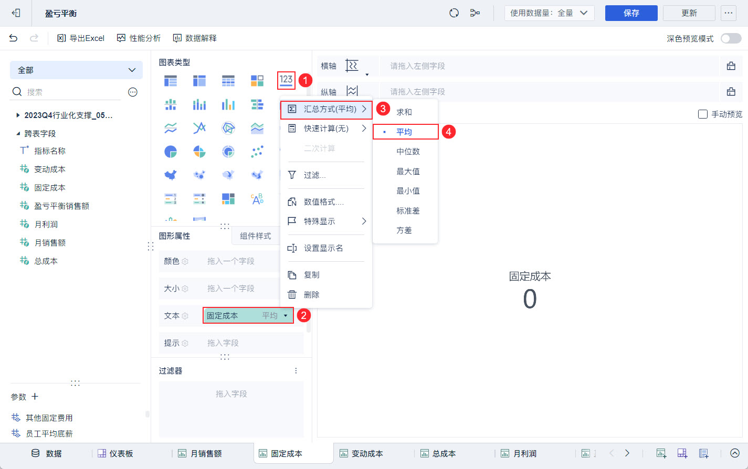748x469 pixels.
Task: Click the more options circle beside search
Action: pos(133,92)
